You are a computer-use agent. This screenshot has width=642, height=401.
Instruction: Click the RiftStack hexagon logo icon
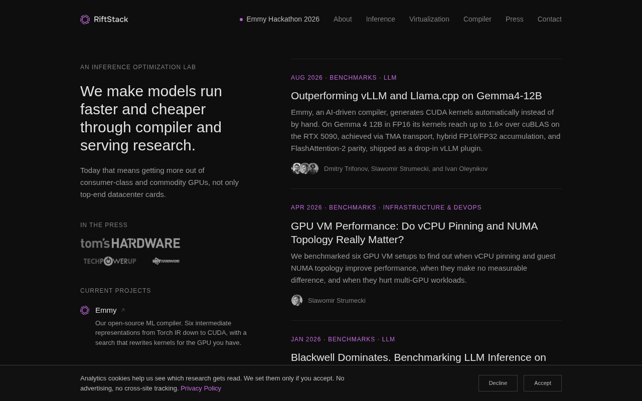tap(85, 20)
